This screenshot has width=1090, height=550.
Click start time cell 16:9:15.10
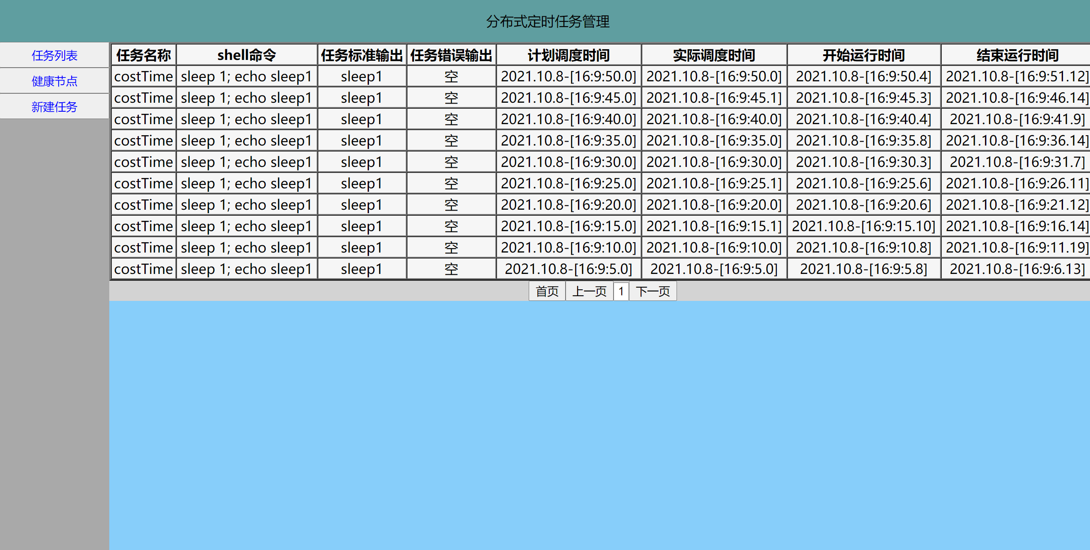click(x=863, y=226)
